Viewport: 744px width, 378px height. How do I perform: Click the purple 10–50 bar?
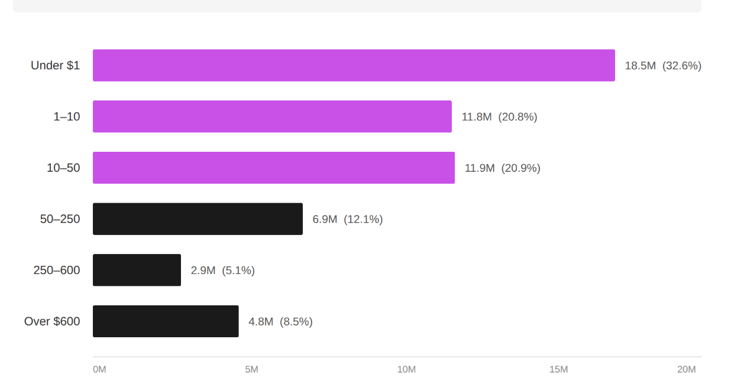(x=274, y=168)
